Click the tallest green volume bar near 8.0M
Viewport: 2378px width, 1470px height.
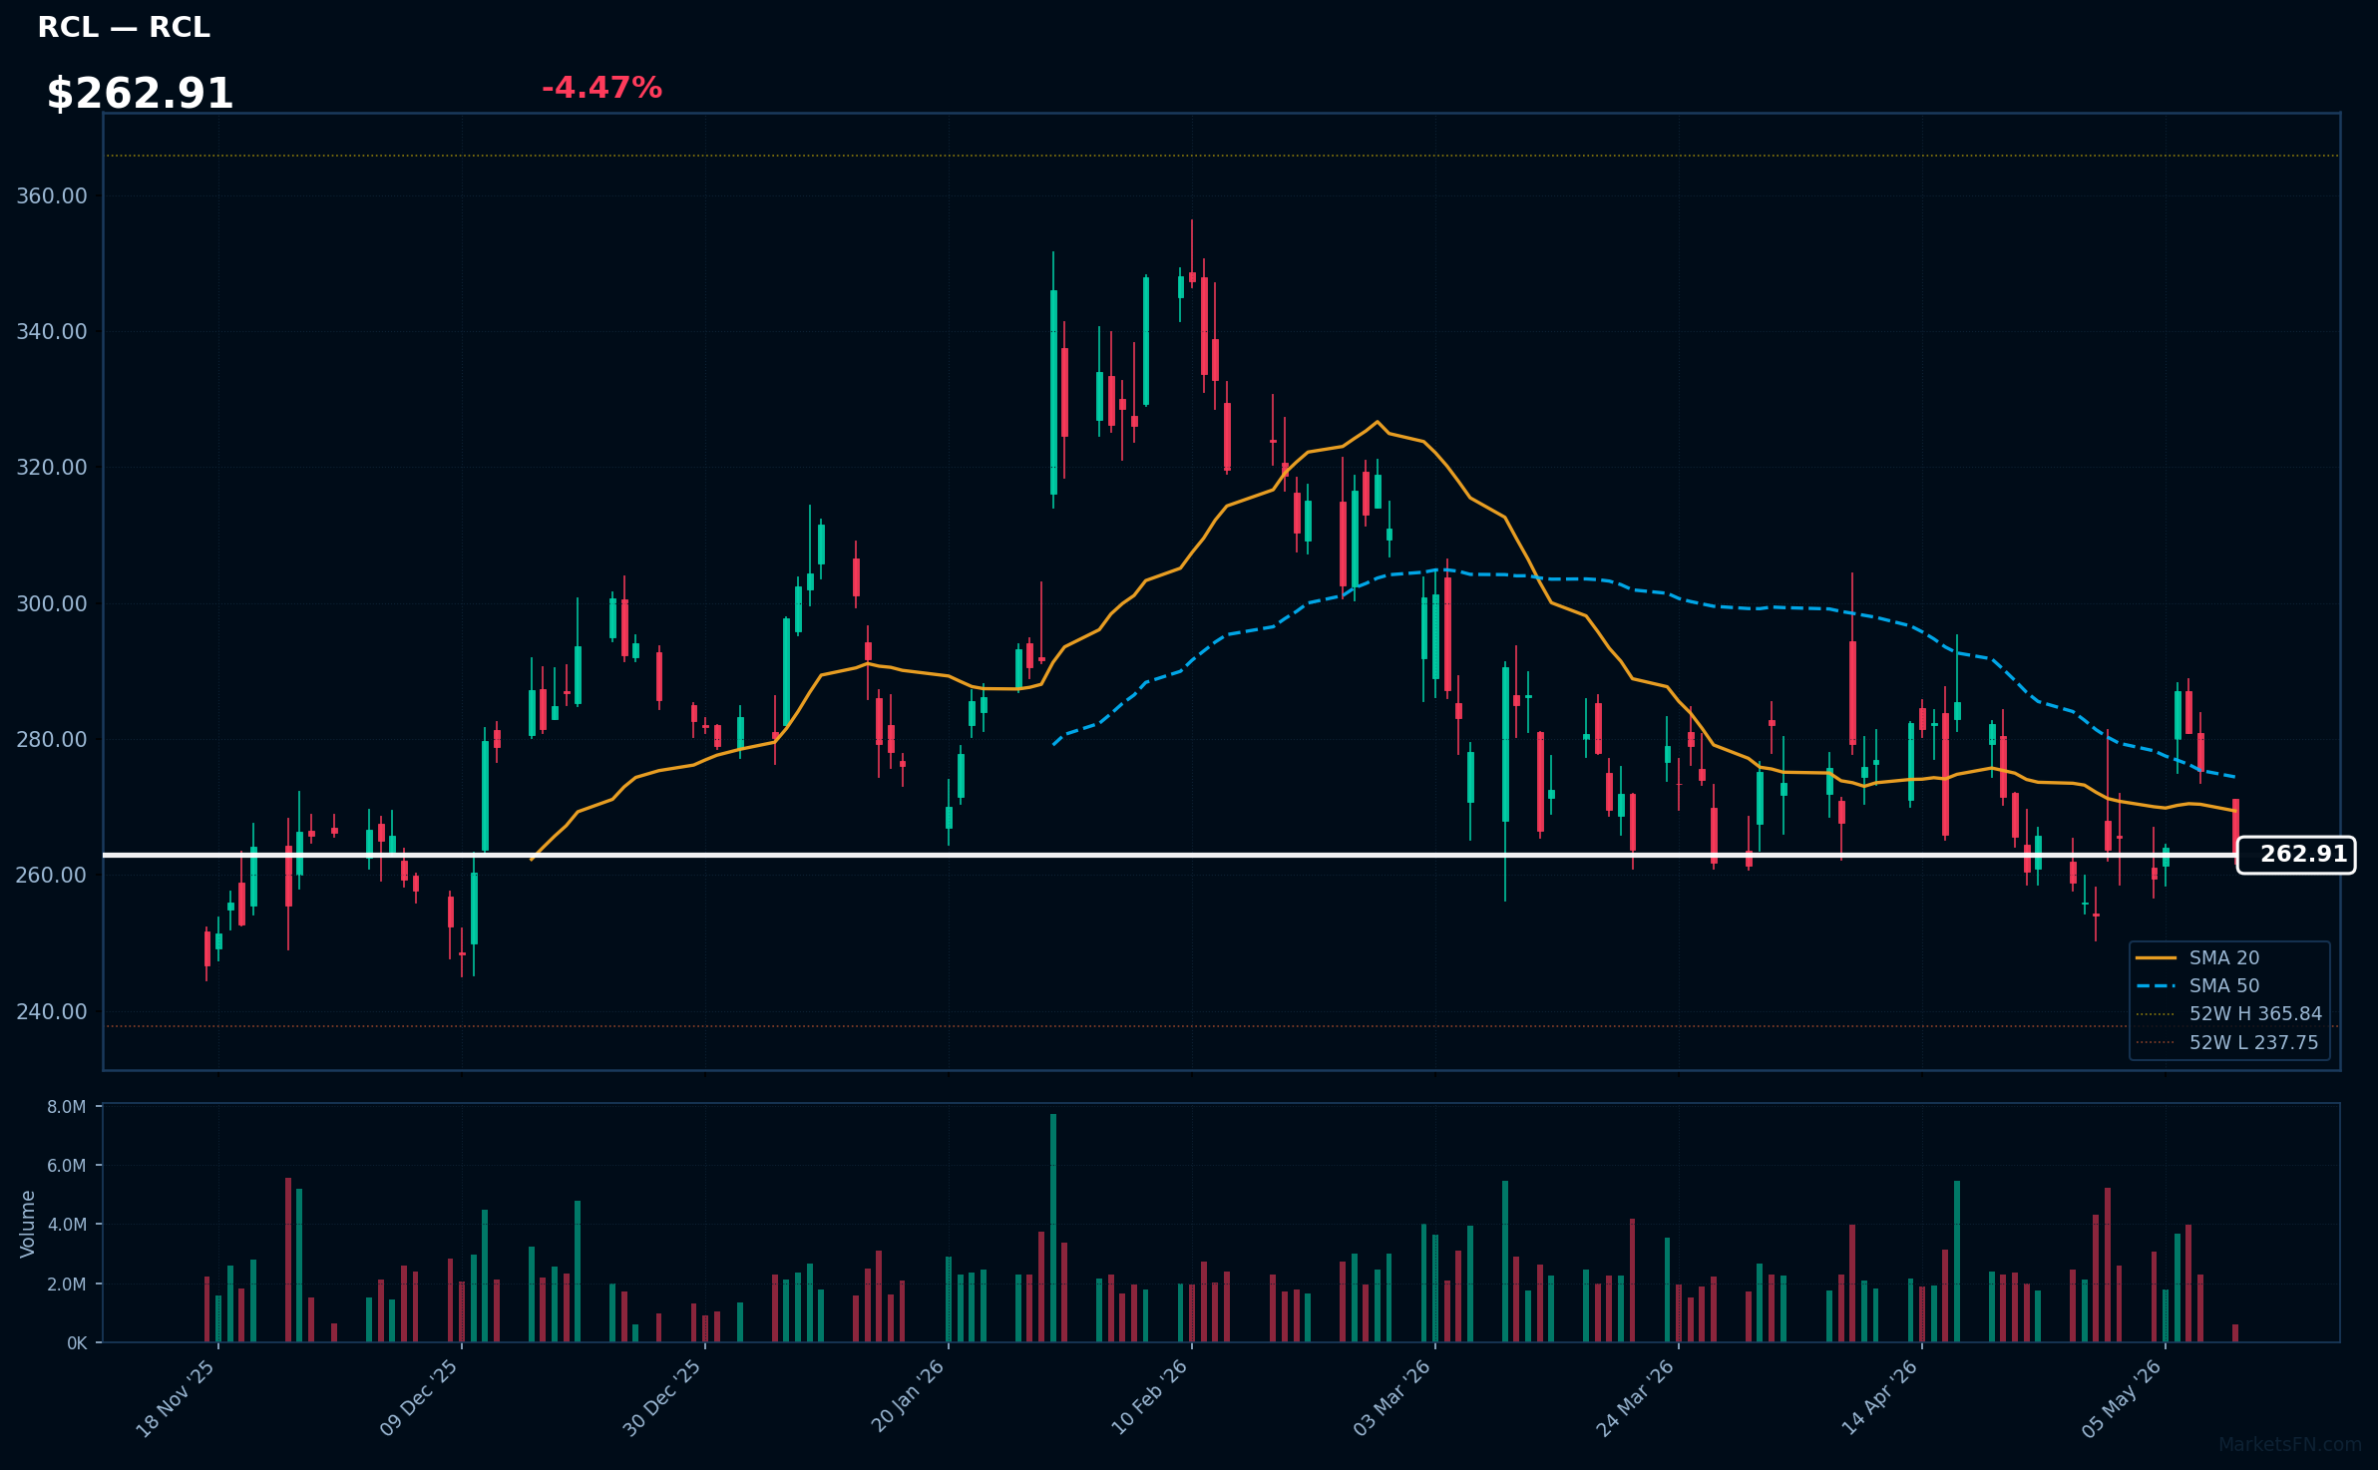(1053, 1228)
